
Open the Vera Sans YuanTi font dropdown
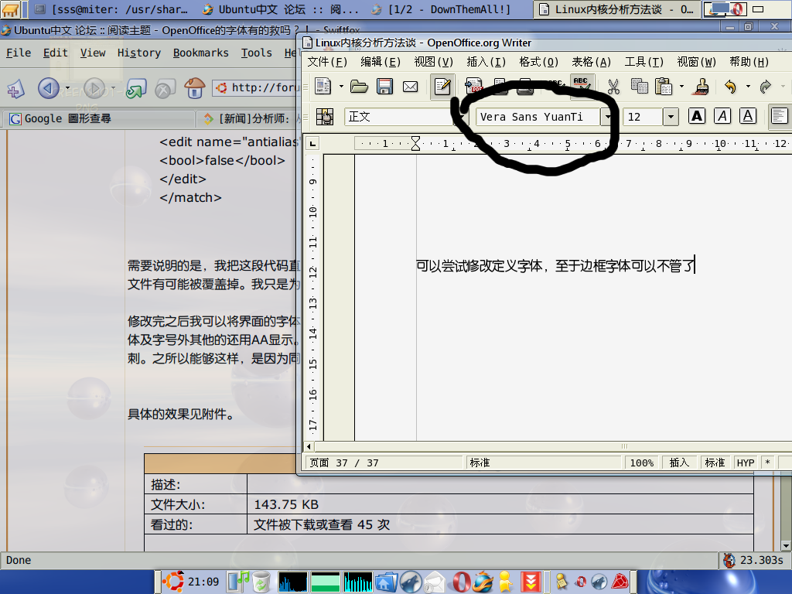tap(608, 118)
